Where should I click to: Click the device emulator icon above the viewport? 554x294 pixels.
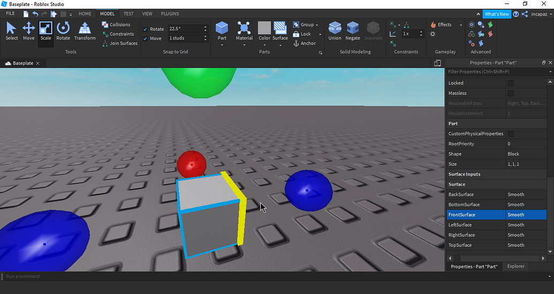[x=437, y=63]
